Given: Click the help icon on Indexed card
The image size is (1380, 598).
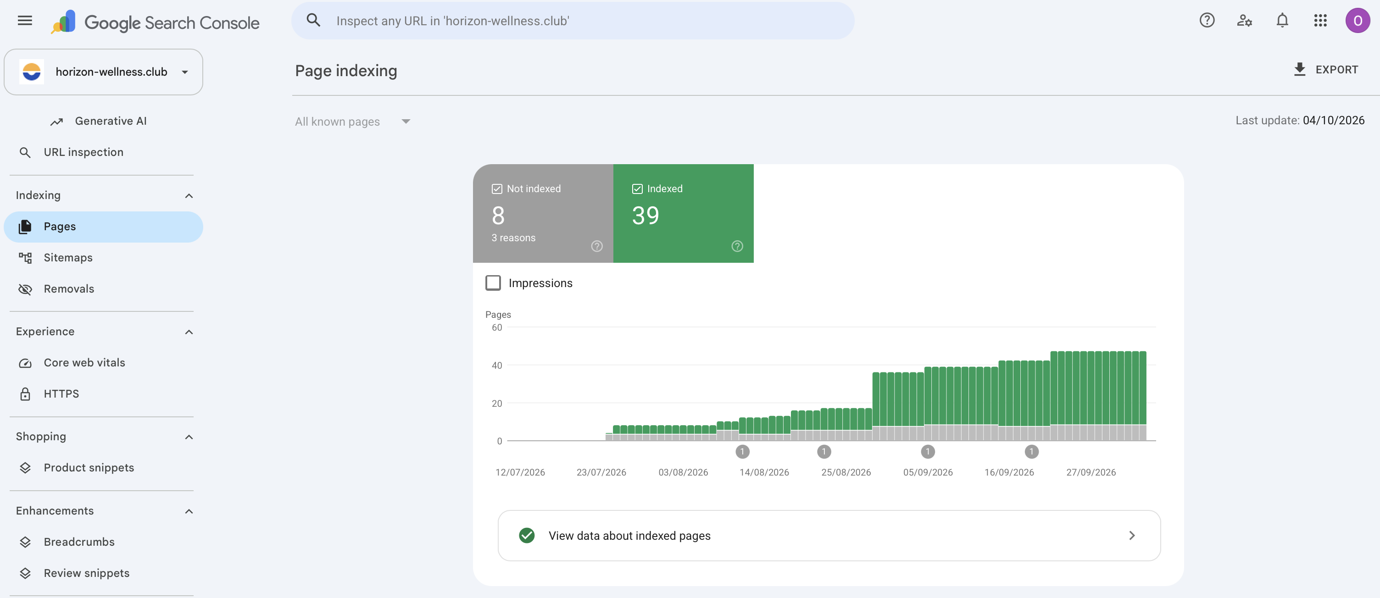Looking at the screenshot, I should pos(737,246).
